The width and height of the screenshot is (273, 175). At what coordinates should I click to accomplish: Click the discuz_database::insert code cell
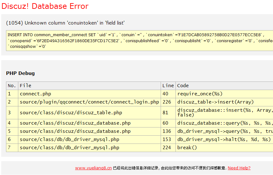point(224,113)
